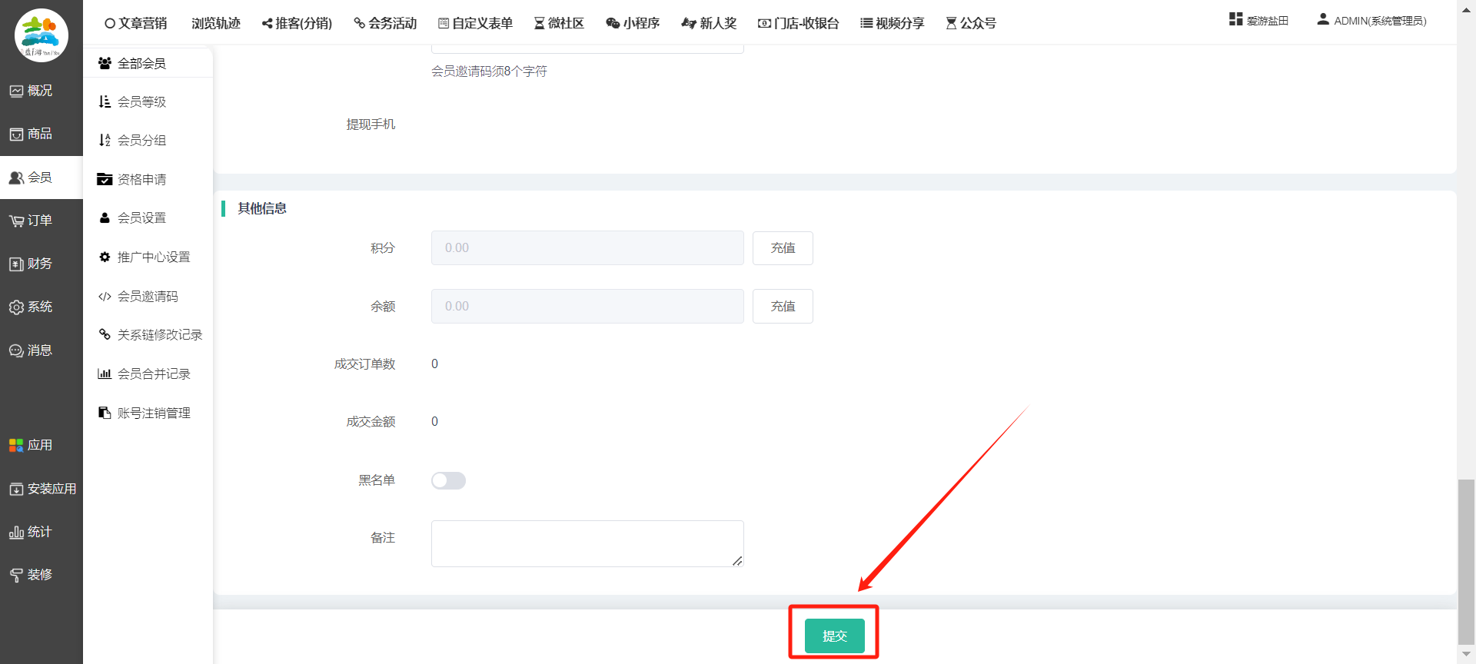Open the 应用 apps colorful grid icon
The image size is (1476, 664).
click(x=16, y=446)
